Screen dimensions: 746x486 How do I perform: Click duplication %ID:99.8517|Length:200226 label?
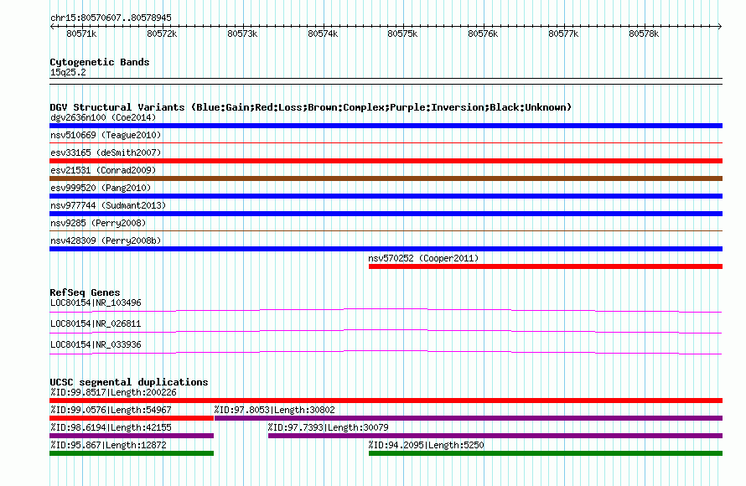pos(113,392)
